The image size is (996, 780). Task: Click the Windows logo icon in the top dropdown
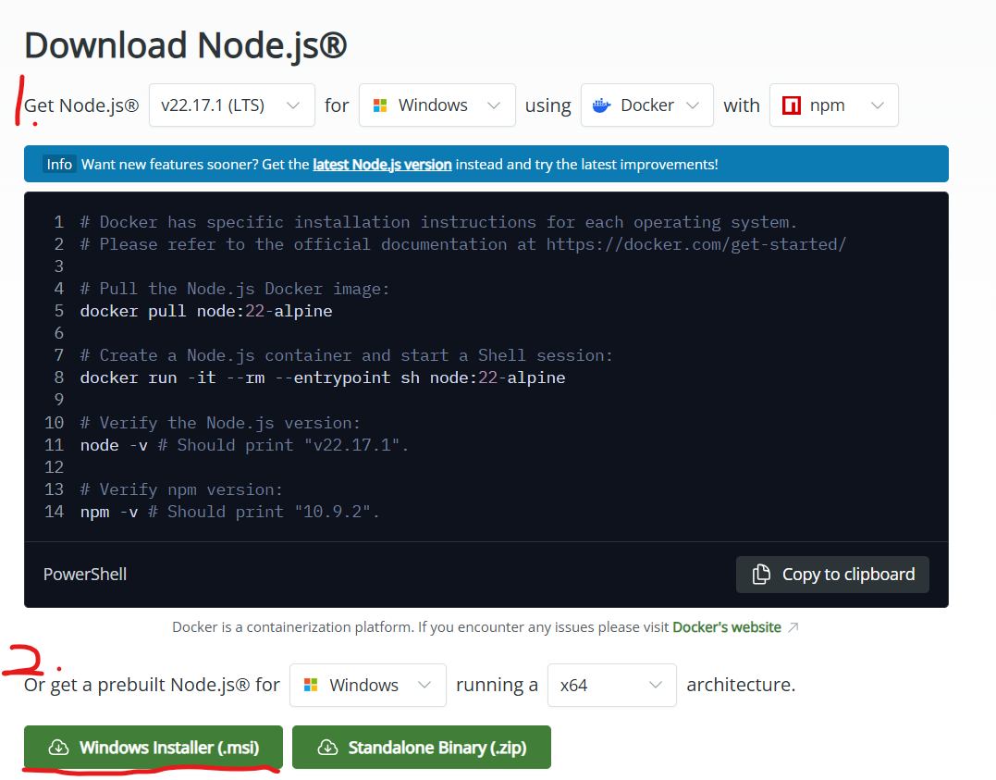coord(380,105)
